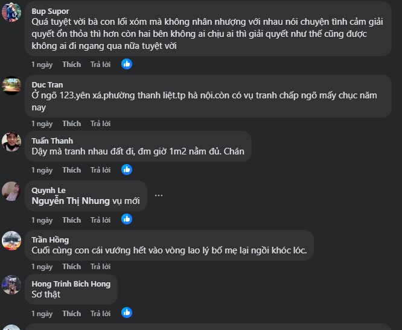
Task: Click like reaction icon under Hong Trinh Bich Hong's comment
Action: [x=127, y=313]
